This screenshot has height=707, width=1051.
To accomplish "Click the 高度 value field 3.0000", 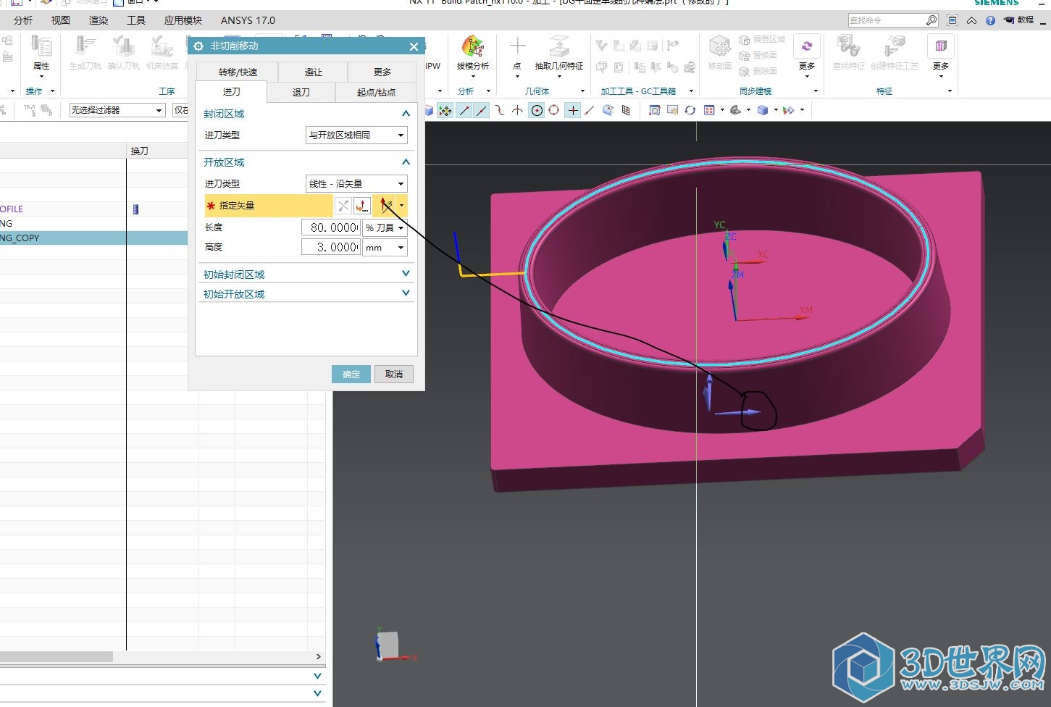I will (331, 247).
